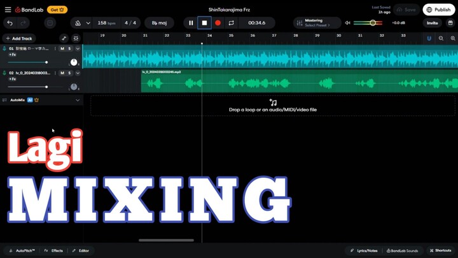458x258 pixels.
Task: Adjust the master volume slider
Action: (373, 23)
